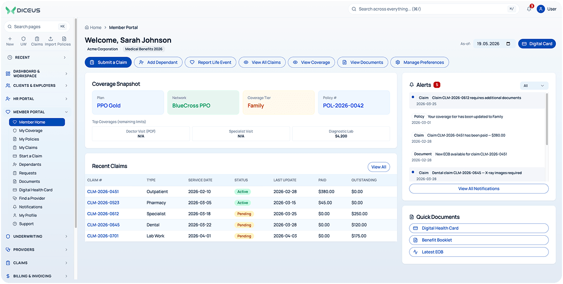
Task: Open the notifications bell icon
Action: (529, 9)
